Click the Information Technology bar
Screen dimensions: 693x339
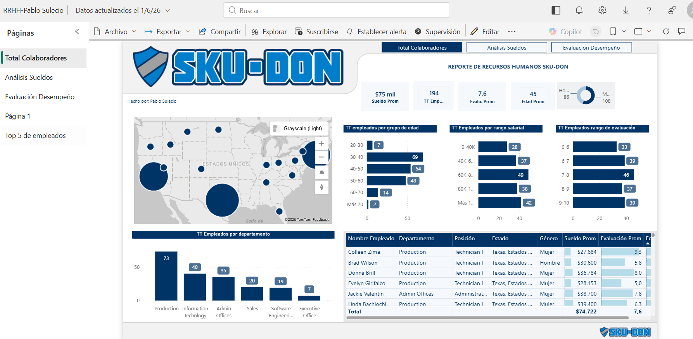point(195,287)
